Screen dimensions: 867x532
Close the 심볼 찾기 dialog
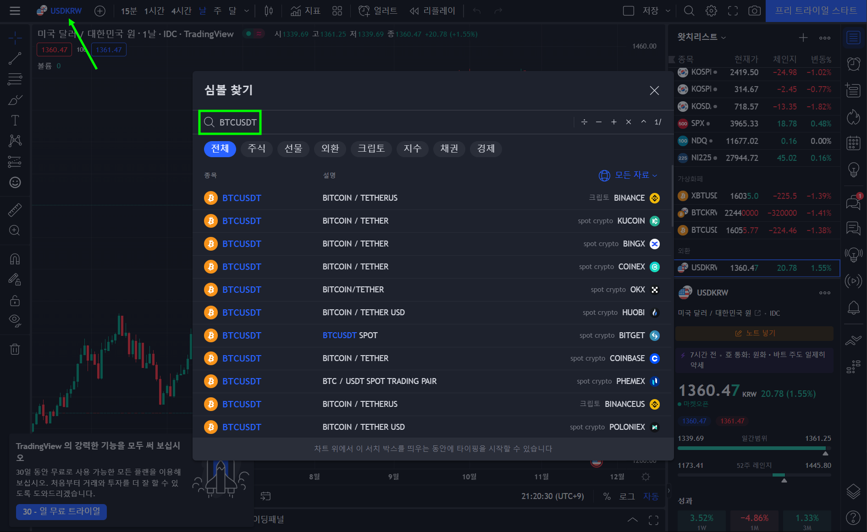654,91
